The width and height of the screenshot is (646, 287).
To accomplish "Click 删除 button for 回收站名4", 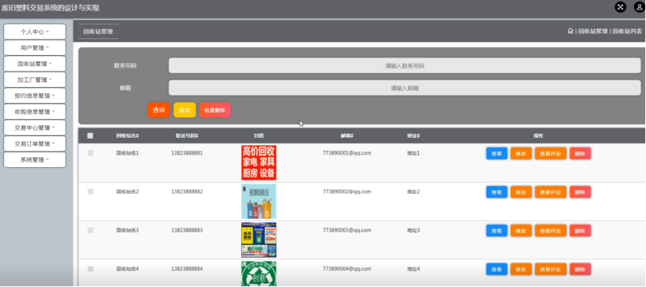I will (580, 269).
